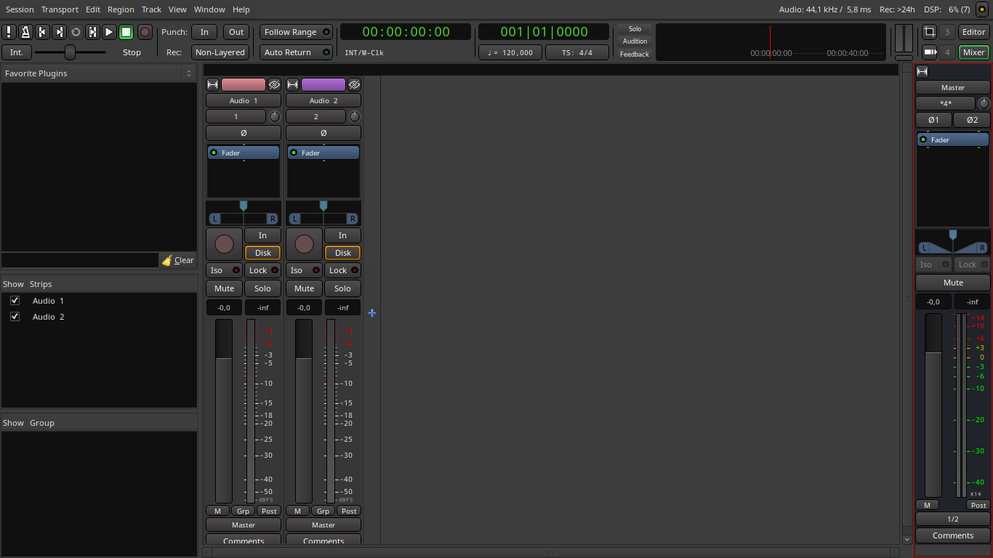Uncheck the Audio 1 strip visibility checkbox
Image resolution: width=993 pixels, height=558 pixels.
[15, 301]
